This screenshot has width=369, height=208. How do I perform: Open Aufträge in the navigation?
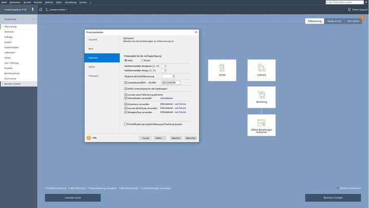[x=9, y=37]
